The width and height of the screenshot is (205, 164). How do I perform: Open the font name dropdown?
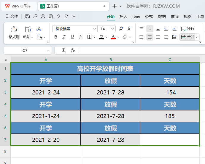[95, 29]
